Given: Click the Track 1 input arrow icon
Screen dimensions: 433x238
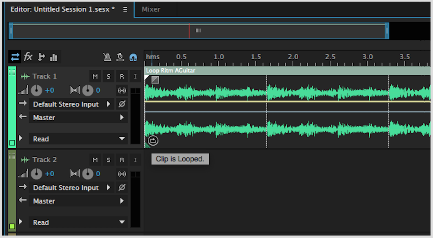Looking at the screenshot, I should (23, 103).
